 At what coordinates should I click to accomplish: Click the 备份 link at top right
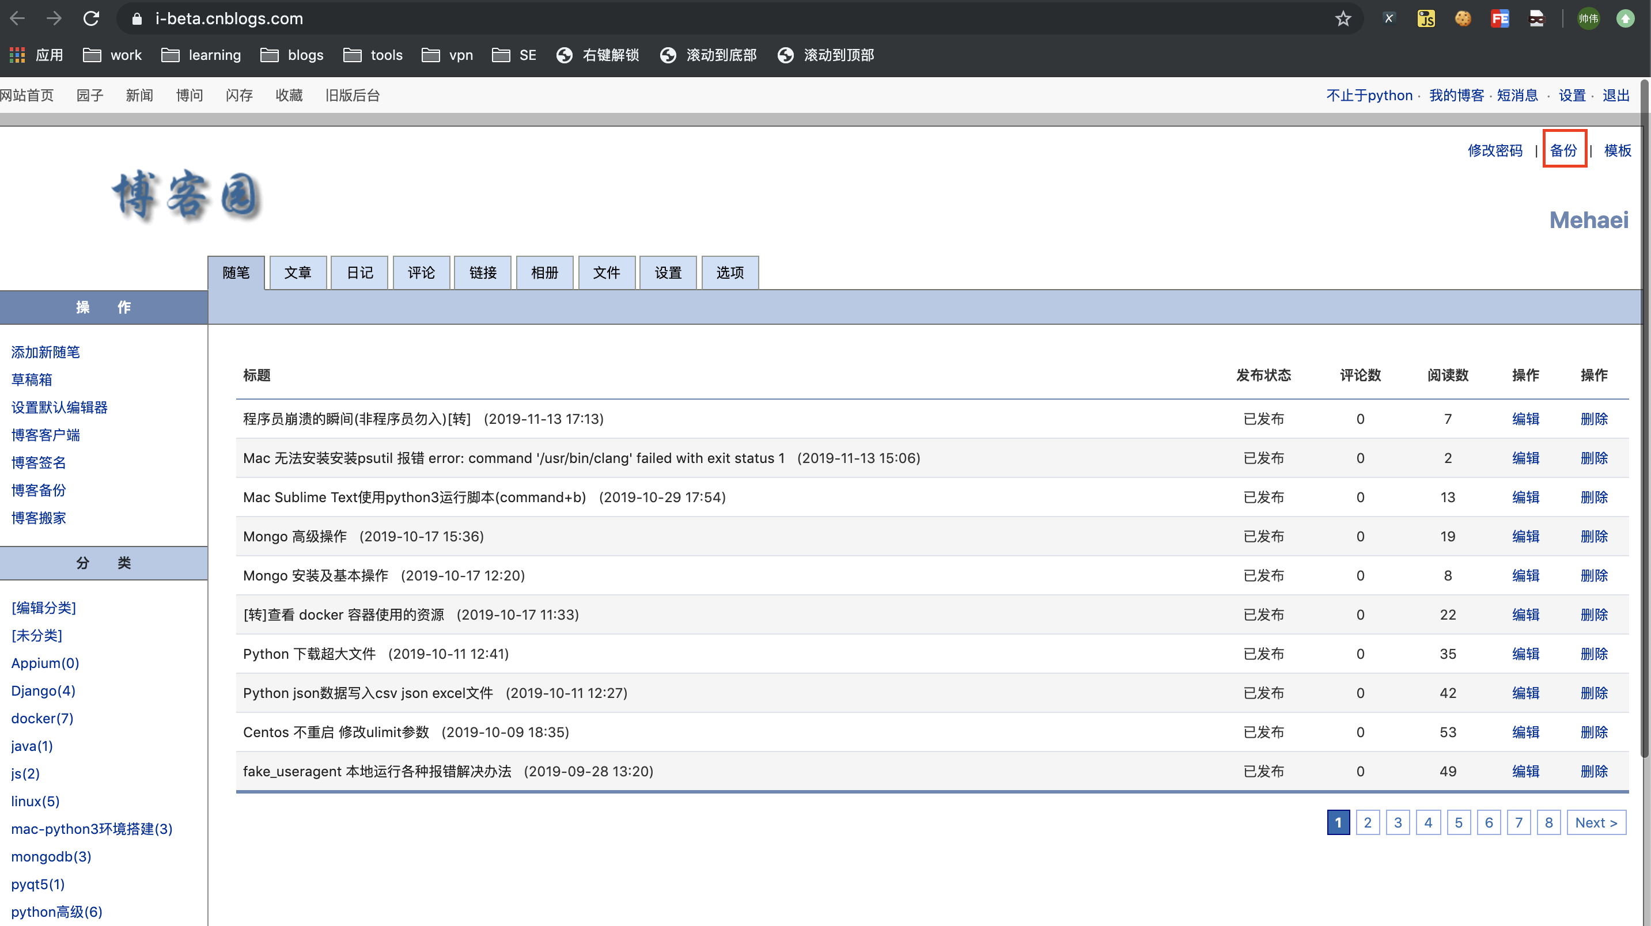[1563, 151]
